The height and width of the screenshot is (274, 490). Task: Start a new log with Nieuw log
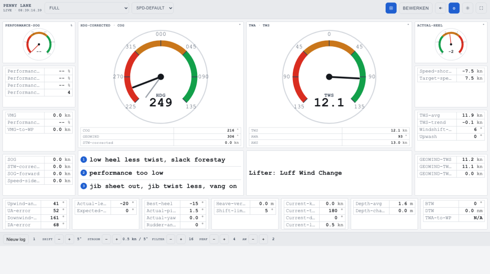pos(16,239)
